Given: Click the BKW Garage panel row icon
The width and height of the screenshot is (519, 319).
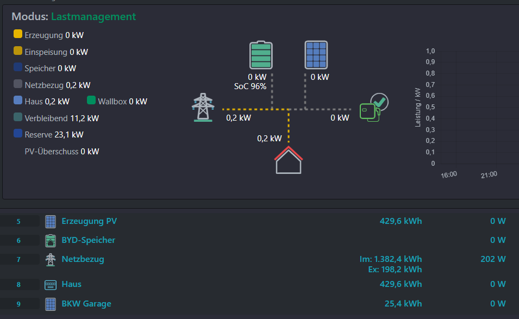Looking at the screenshot, I should [51, 304].
